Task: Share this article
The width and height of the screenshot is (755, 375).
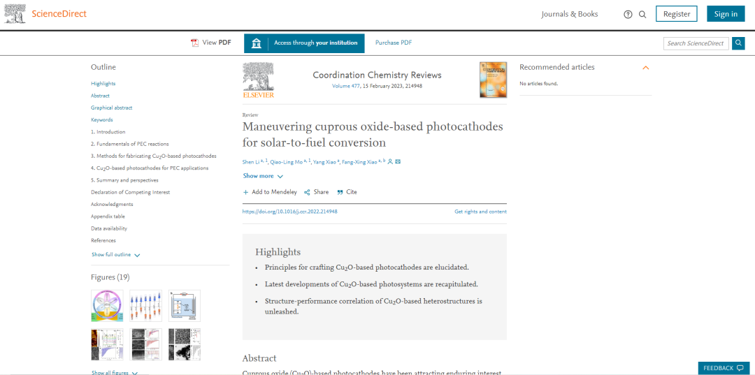Action: [316, 192]
